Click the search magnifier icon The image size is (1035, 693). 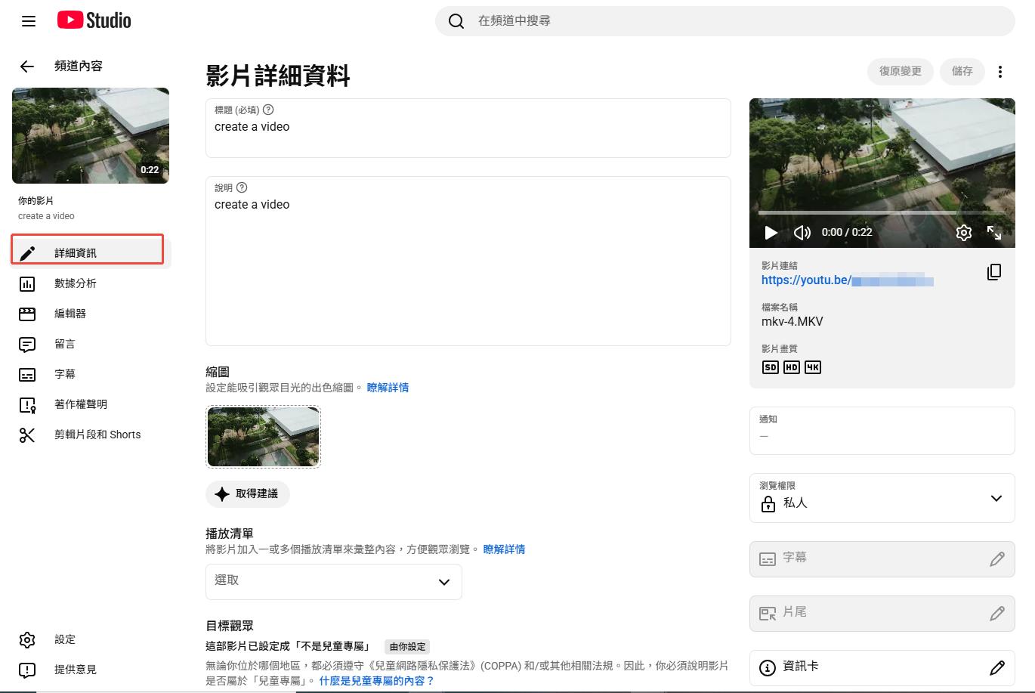click(456, 21)
